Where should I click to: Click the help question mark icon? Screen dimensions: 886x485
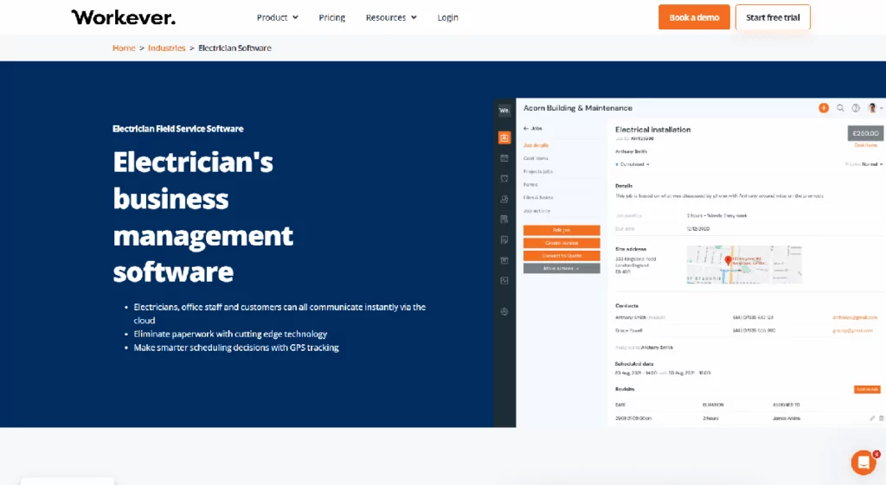click(856, 108)
